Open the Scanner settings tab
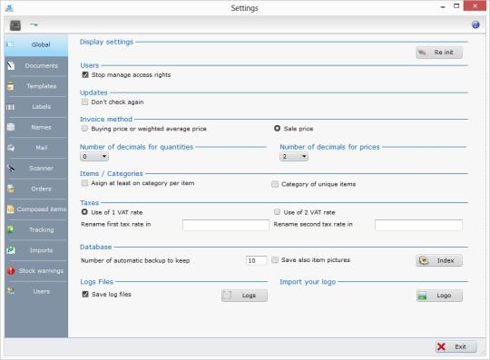Screen dimensions: 490x360 [36, 169]
